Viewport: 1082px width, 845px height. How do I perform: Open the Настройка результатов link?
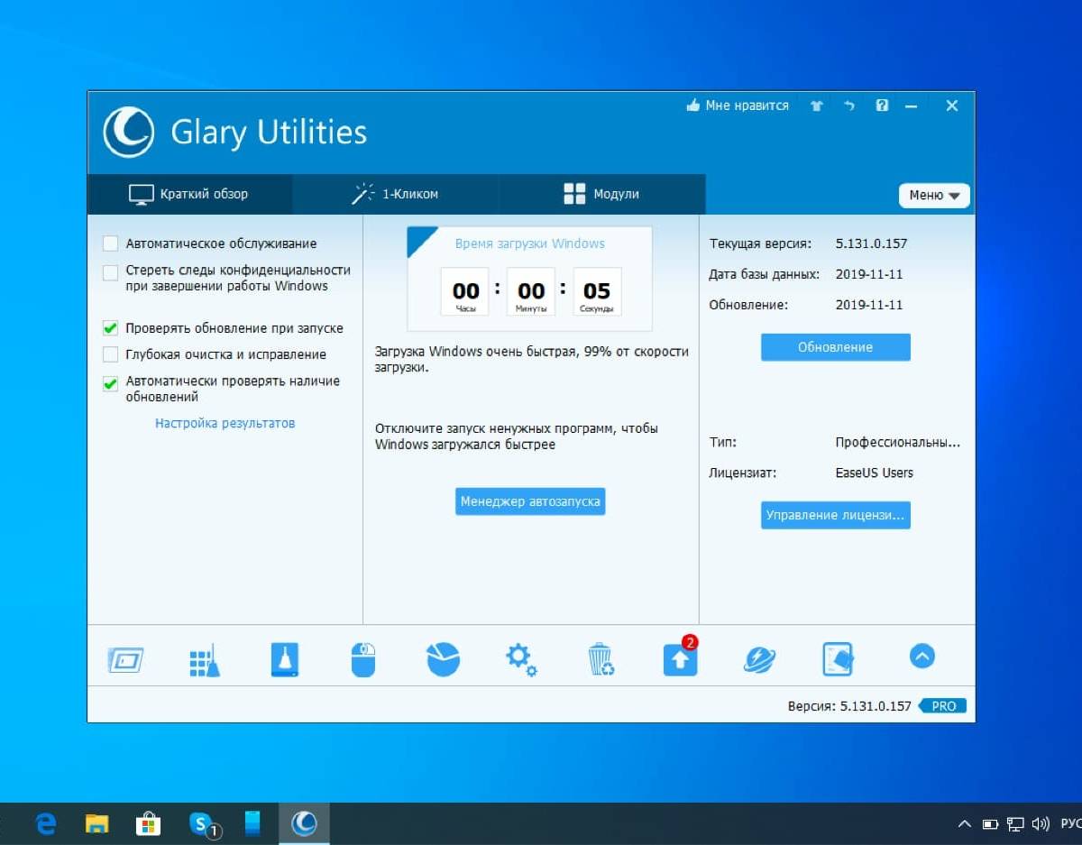pos(225,423)
